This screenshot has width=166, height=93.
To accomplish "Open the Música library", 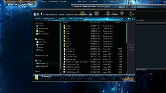I will (x=40, y=47).
